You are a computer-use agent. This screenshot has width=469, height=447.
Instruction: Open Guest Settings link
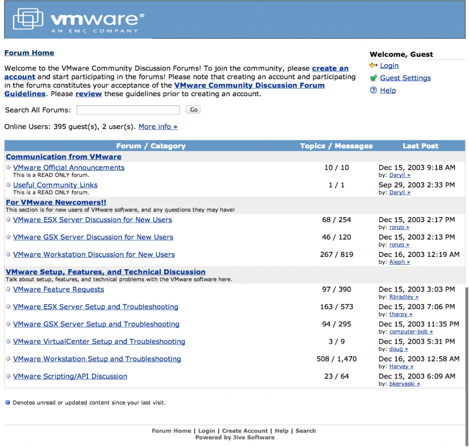click(x=405, y=78)
